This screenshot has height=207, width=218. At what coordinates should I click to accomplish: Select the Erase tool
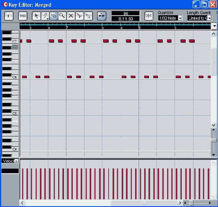click(x=53, y=16)
